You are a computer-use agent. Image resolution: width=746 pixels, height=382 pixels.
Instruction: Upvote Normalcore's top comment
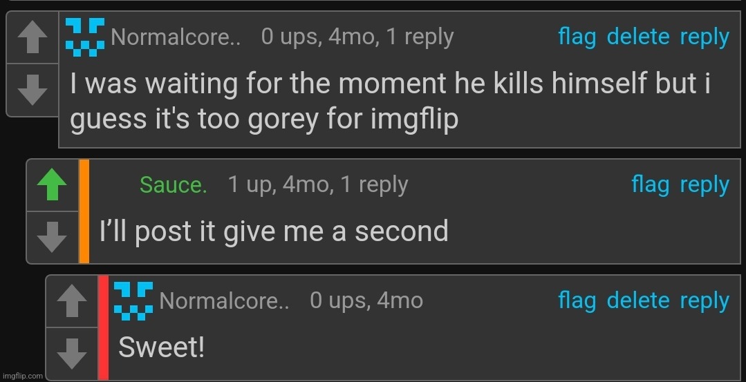[x=31, y=39]
